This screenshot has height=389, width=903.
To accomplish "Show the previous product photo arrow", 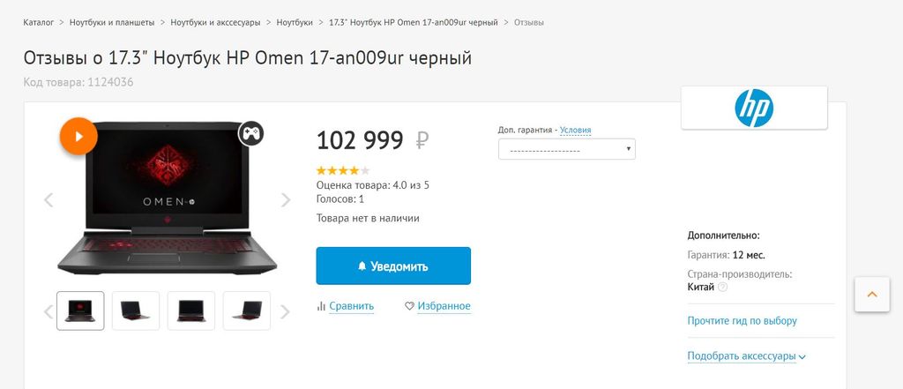I will [x=49, y=200].
